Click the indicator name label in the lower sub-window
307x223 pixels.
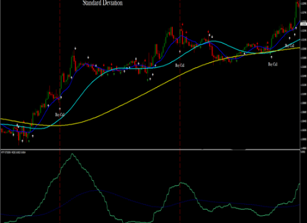13,152
